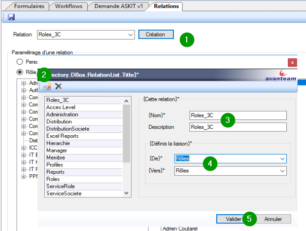Select Hierarchie in the relation list
This screenshot has height=231, width=306.
[x=59, y=143]
